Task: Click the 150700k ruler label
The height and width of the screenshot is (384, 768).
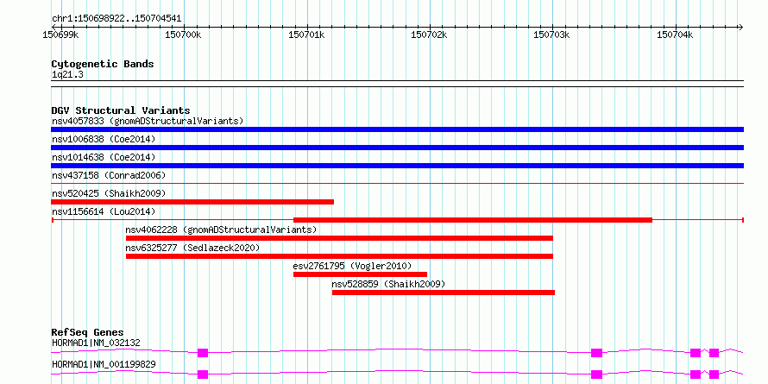Action: coord(184,35)
